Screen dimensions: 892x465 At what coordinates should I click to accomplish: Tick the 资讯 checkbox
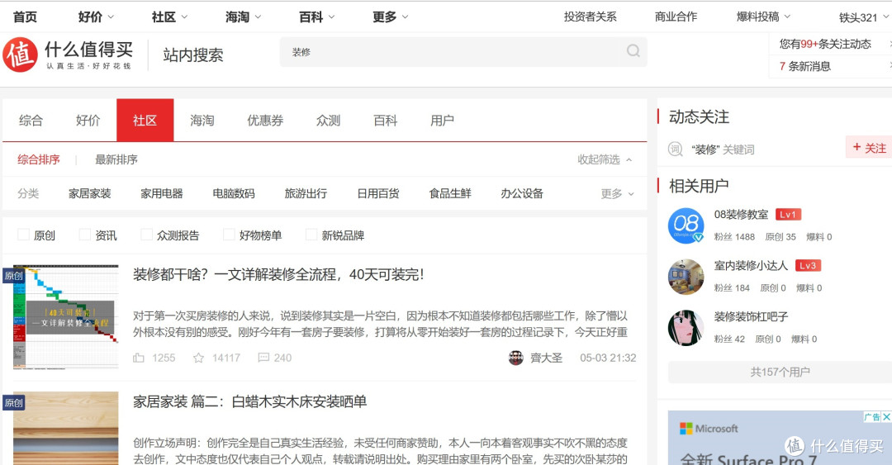click(x=85, y=235)
